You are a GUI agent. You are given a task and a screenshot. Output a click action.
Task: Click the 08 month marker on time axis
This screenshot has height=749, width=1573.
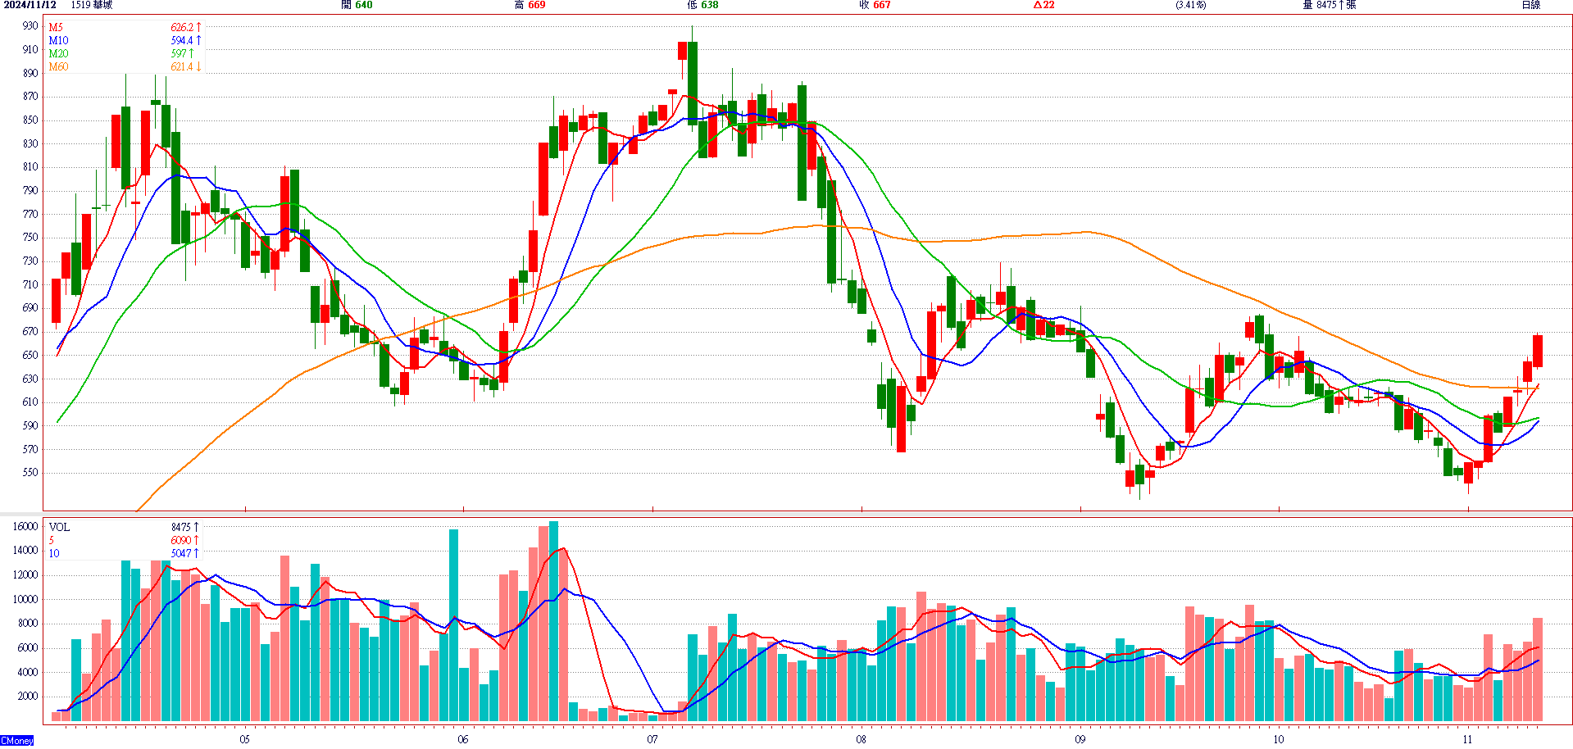point(861,739)
